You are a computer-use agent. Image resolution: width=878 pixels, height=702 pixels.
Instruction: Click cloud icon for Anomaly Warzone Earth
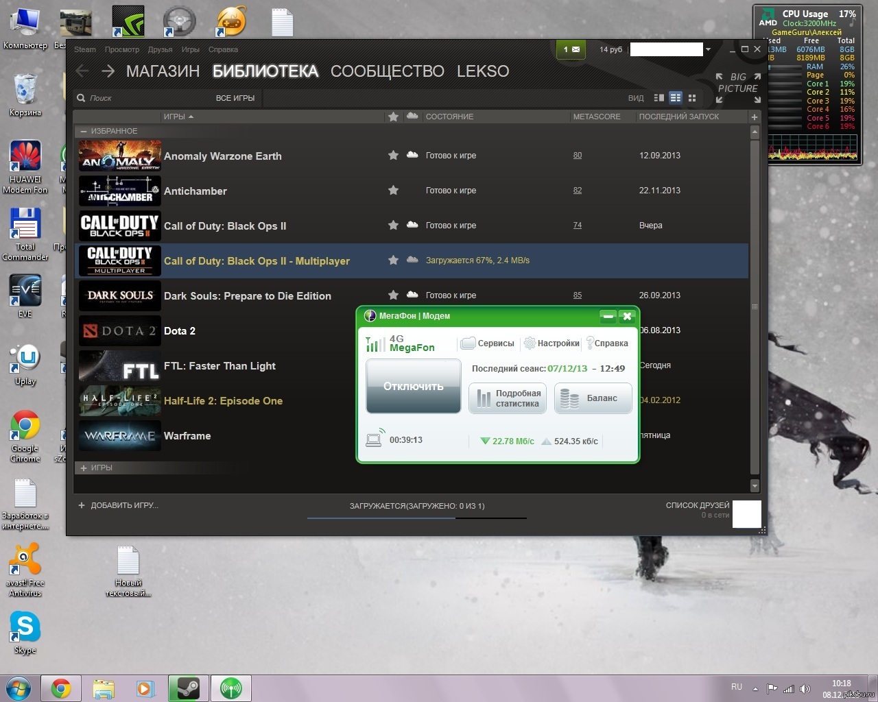pos(412,155)
